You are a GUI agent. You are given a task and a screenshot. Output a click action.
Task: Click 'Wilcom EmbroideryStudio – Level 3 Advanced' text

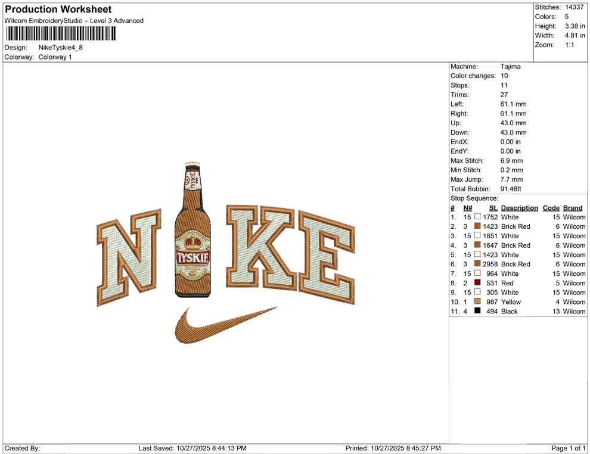click(x=74, y=21)
